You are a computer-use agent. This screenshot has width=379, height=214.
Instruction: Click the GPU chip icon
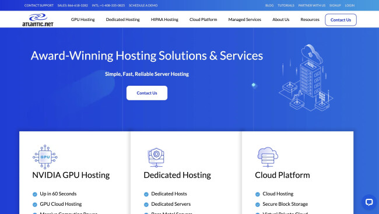[x=45, y=157]
